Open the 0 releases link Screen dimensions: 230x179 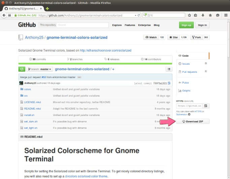(112, 59)
